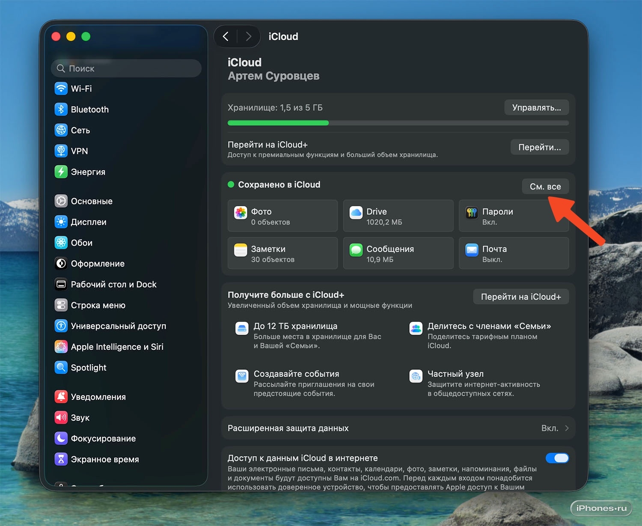The width and height of the screenshot is (642, 526).
Task: Click the Почта mail icon
Action: click(472, 250)
